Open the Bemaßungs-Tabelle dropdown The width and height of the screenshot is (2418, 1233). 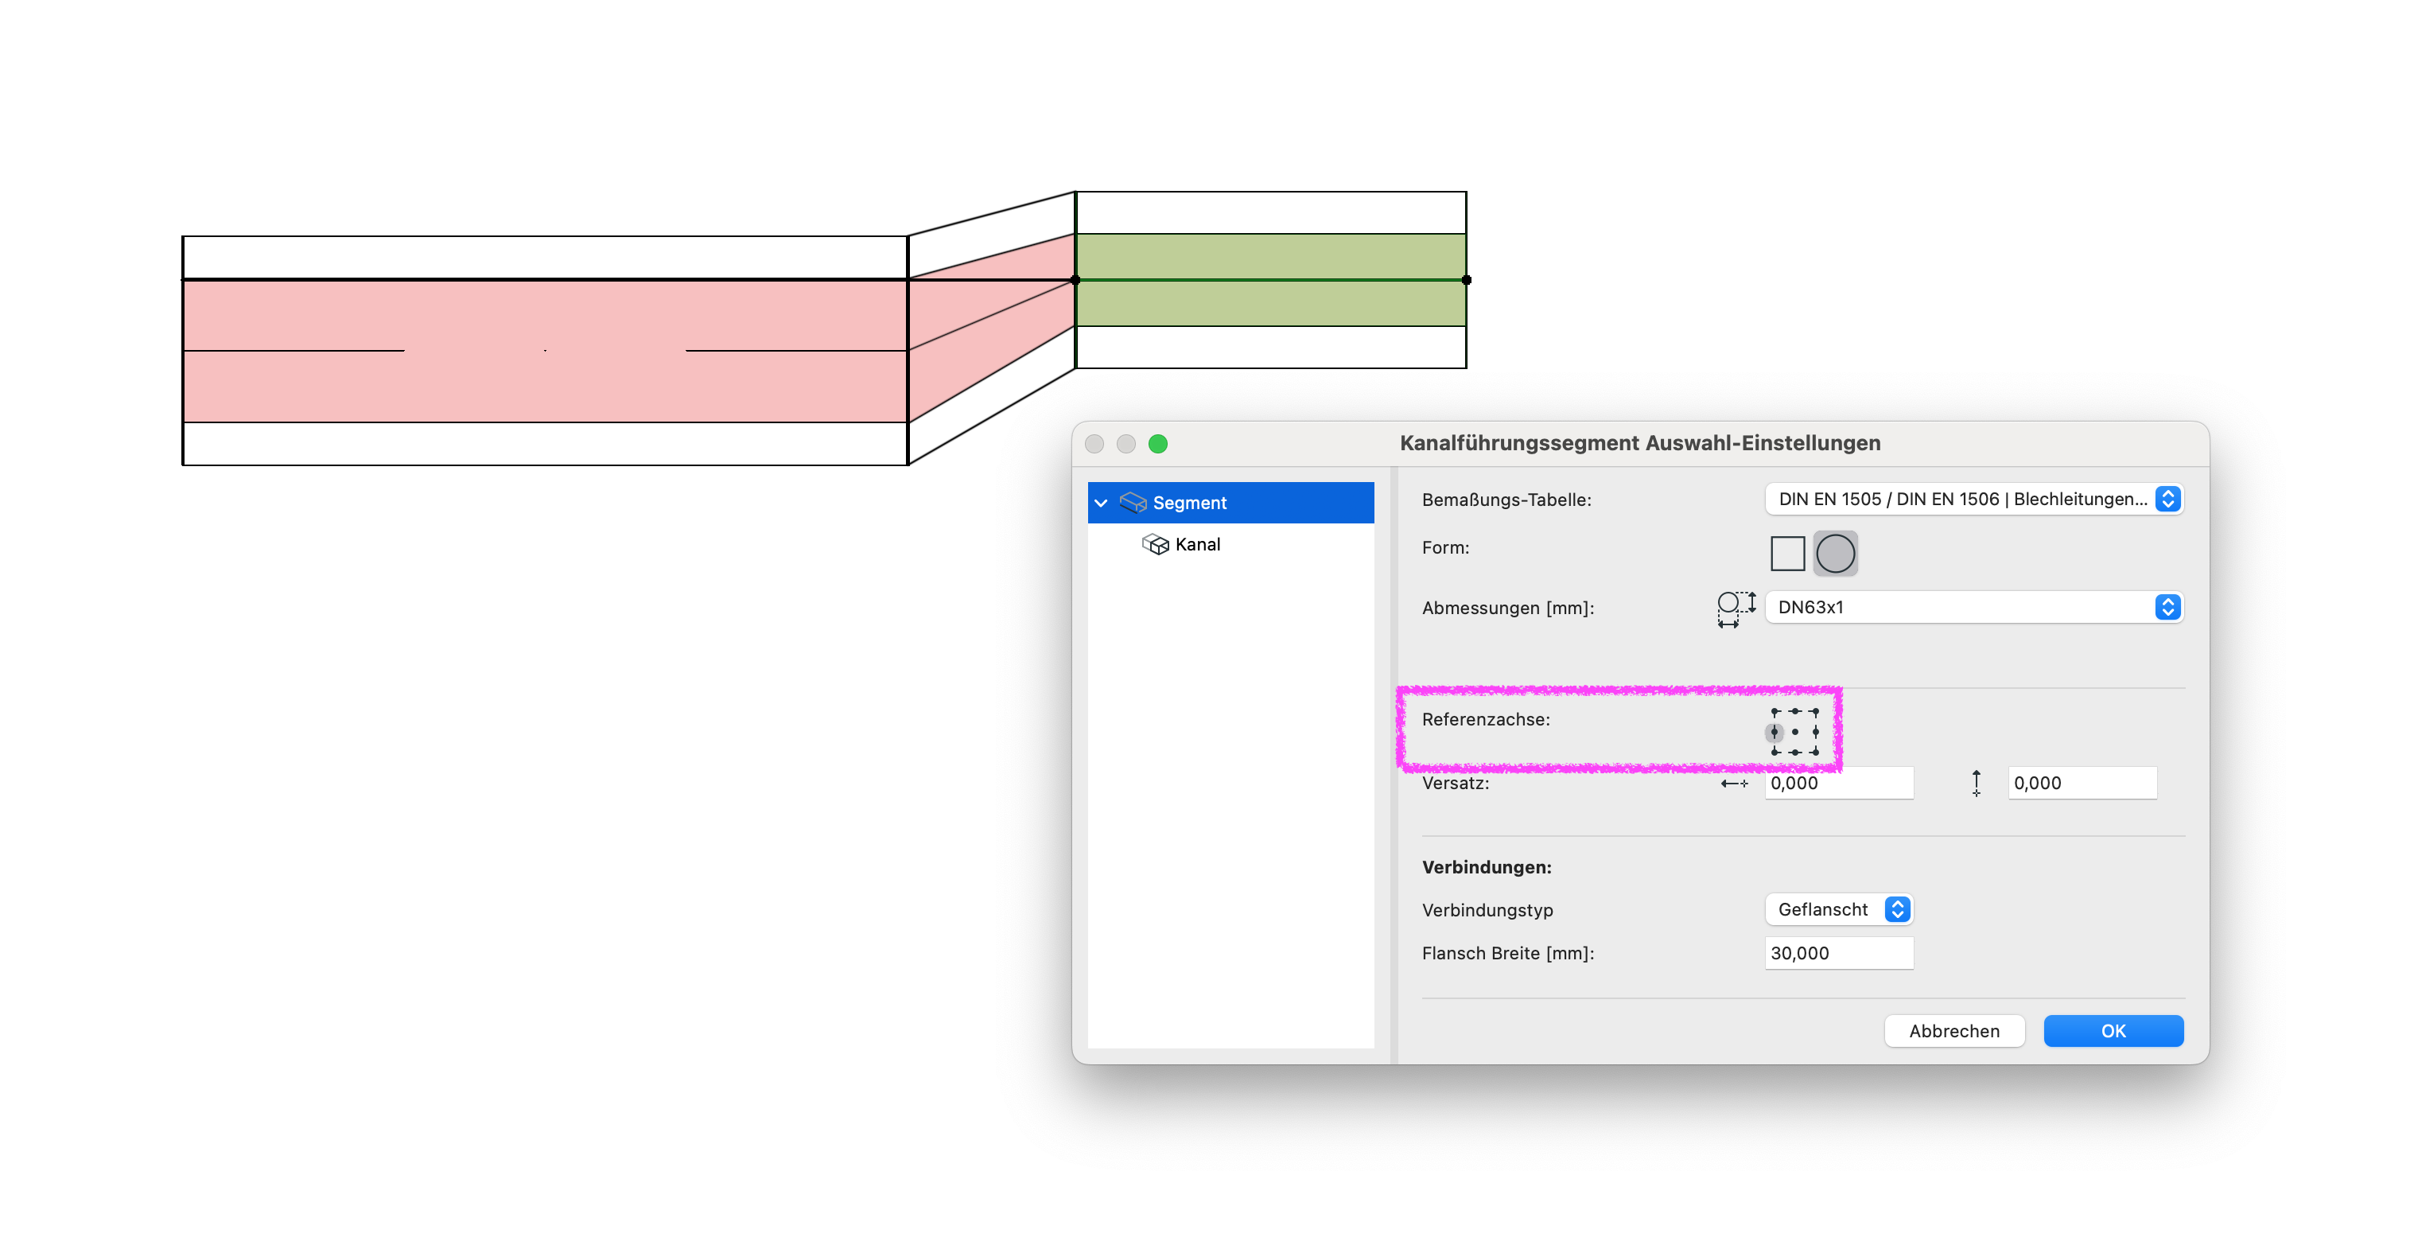[1975, 499]
